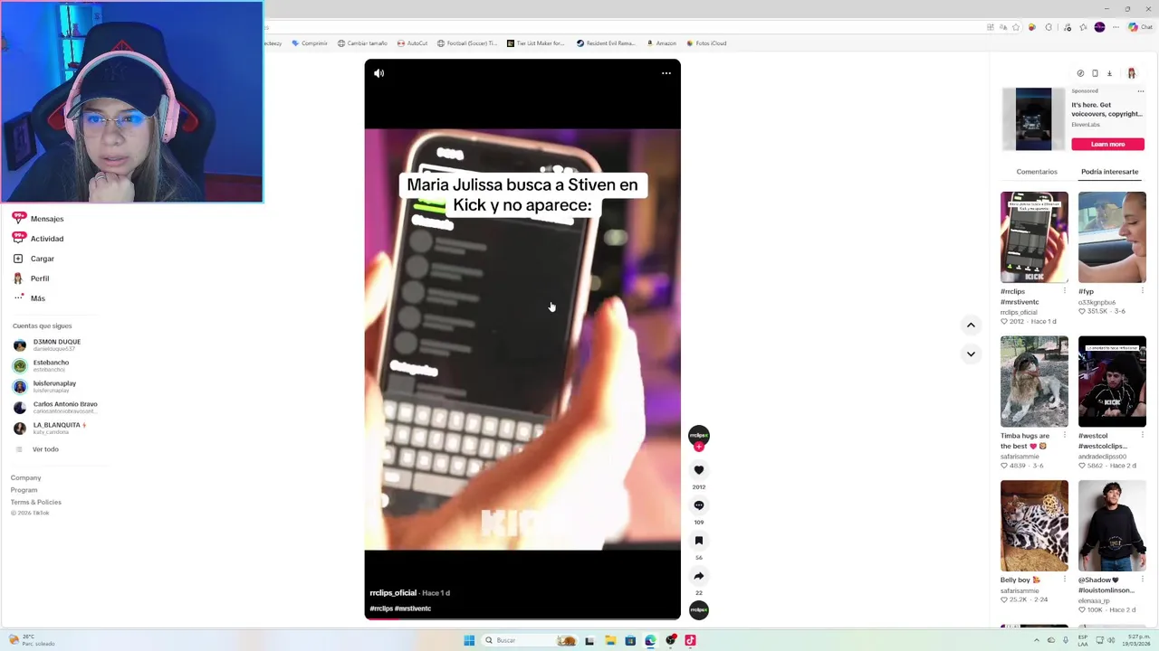
Task: Switch to the Comentarios tab
Action: pyautogui.click(x=1037, y=172)
